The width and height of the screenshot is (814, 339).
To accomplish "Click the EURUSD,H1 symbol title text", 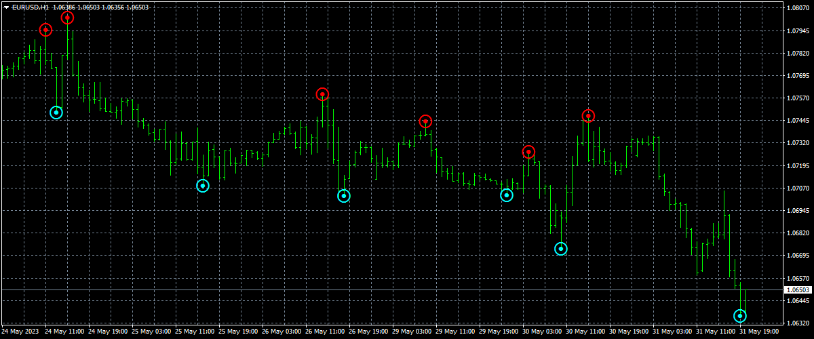I will 31,6.
